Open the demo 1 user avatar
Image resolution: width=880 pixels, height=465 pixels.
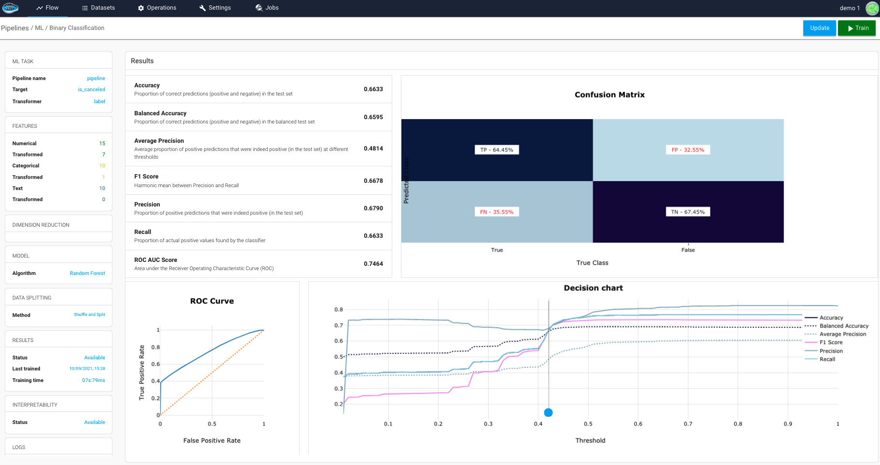[872, 8]
